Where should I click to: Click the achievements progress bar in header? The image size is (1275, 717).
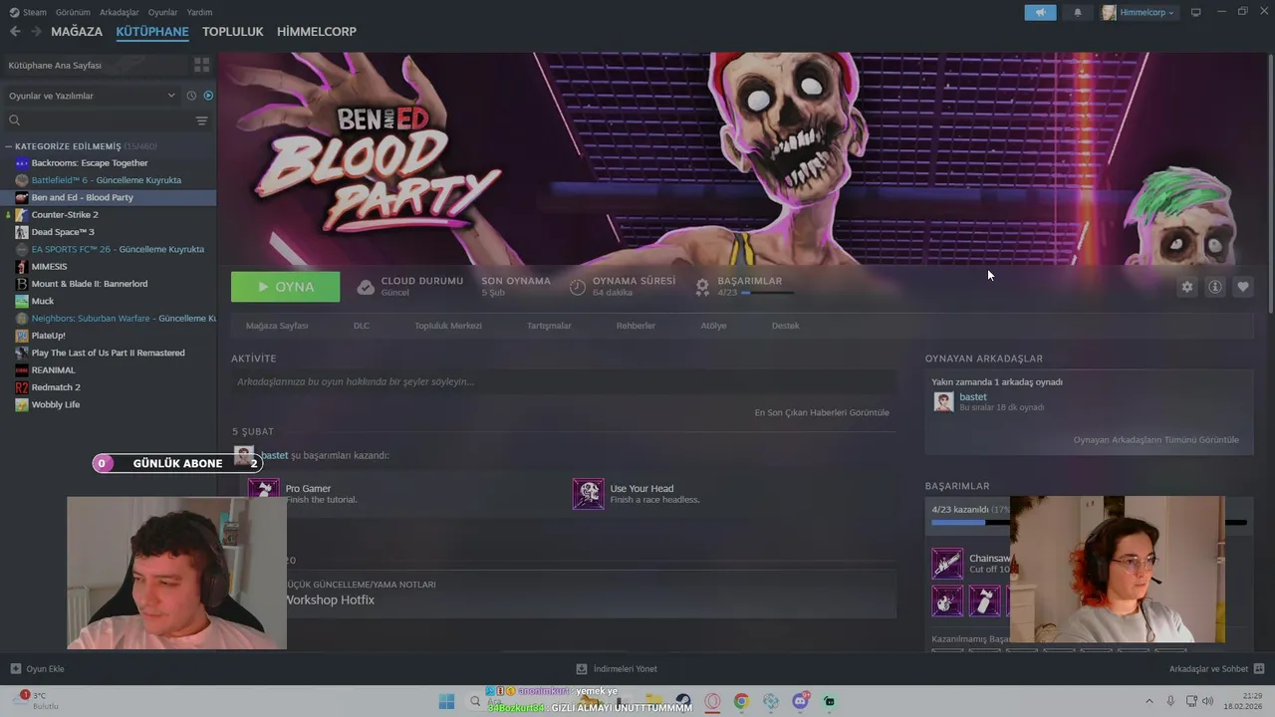tap(768, 293)
